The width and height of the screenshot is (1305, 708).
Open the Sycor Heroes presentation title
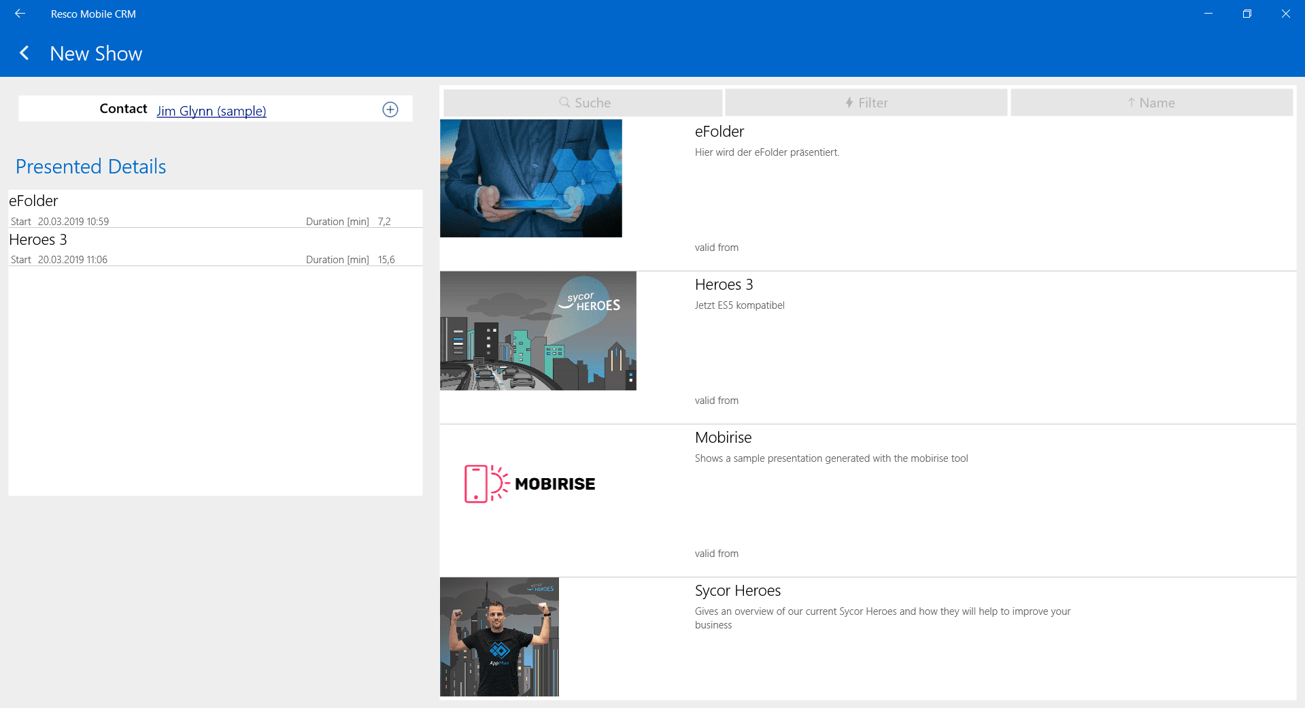point(738,590)
